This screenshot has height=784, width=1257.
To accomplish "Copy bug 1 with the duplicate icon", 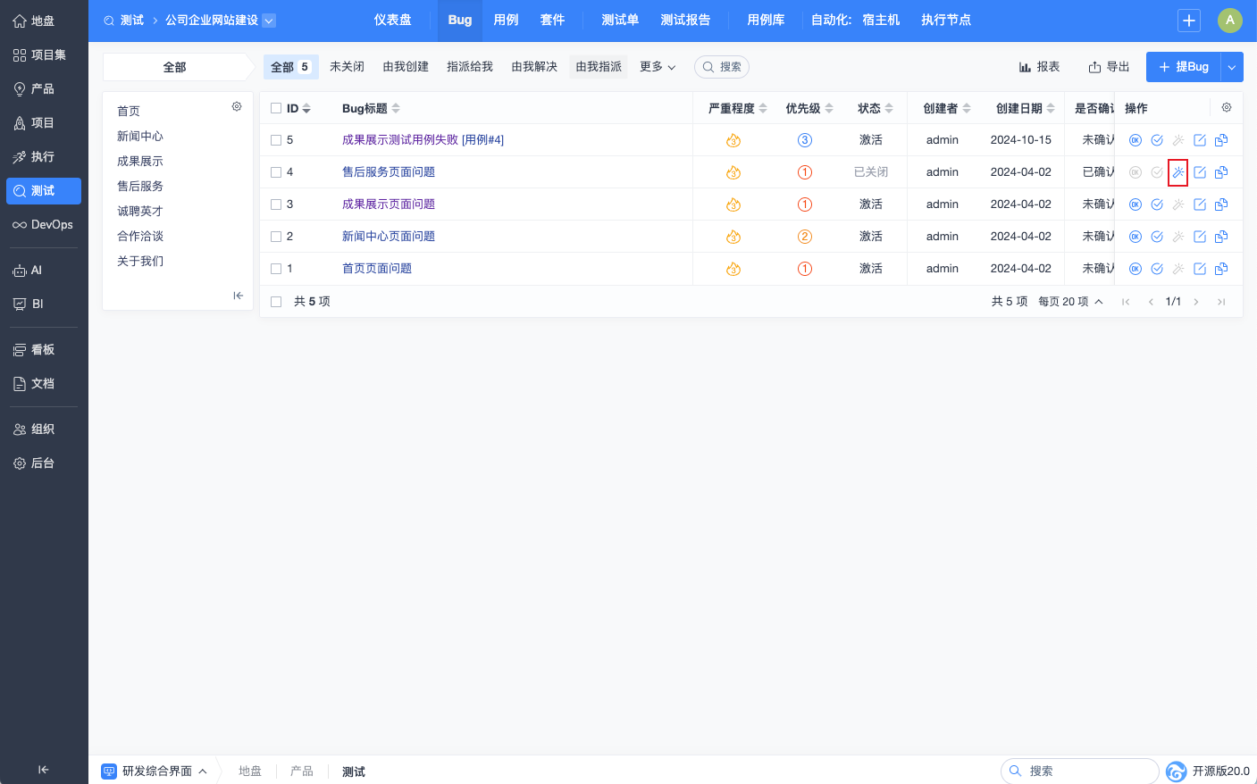I will click(1221, 269).
